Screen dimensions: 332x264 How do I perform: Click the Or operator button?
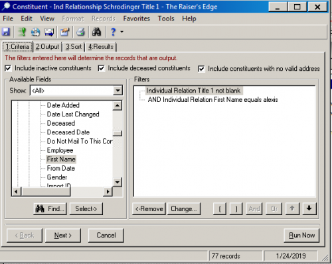(x=274, y=208)
